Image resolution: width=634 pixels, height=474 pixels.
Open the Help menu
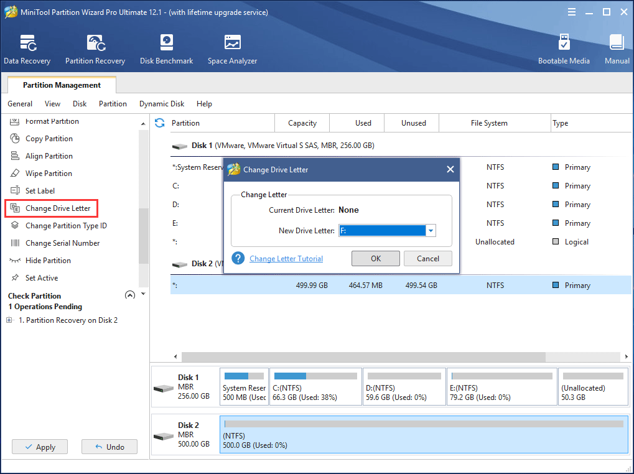(204, 104)
